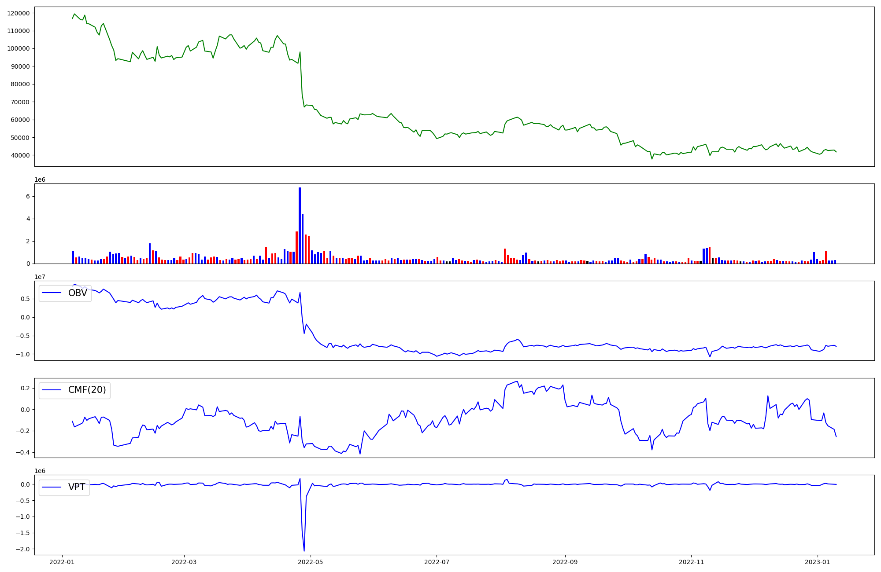The height and width of the screenshot is (572, 881).
Task: Click the 2022-05 x-axis tick label
Action: (x=311, y=562)
